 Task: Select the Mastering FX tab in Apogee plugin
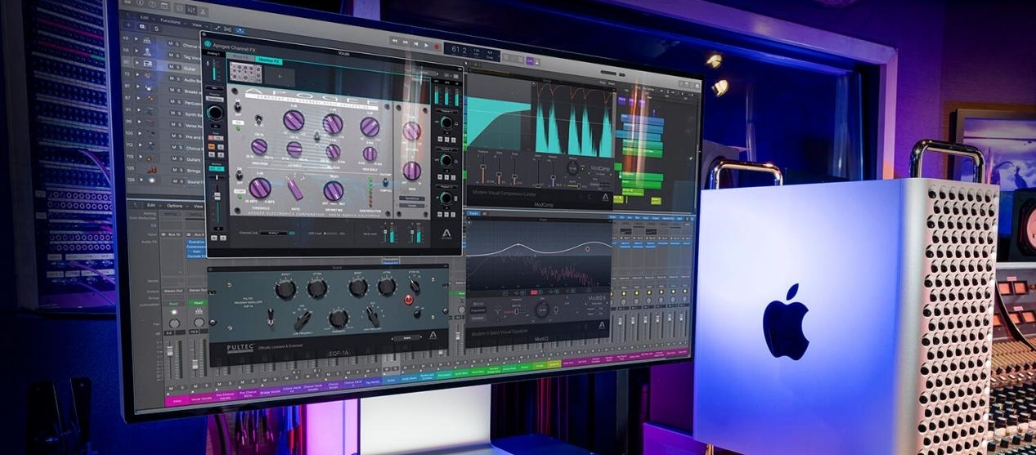tap(269, 60)
